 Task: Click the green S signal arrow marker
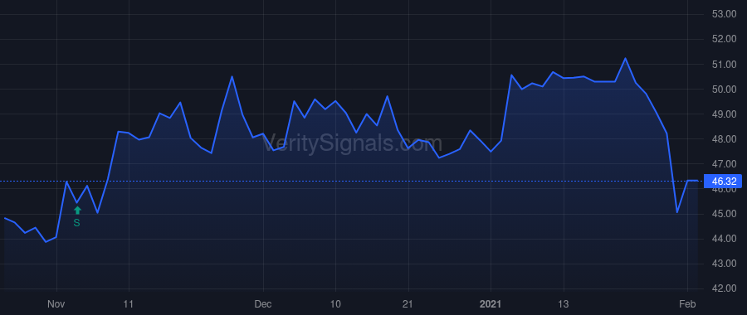pos(77,211)
